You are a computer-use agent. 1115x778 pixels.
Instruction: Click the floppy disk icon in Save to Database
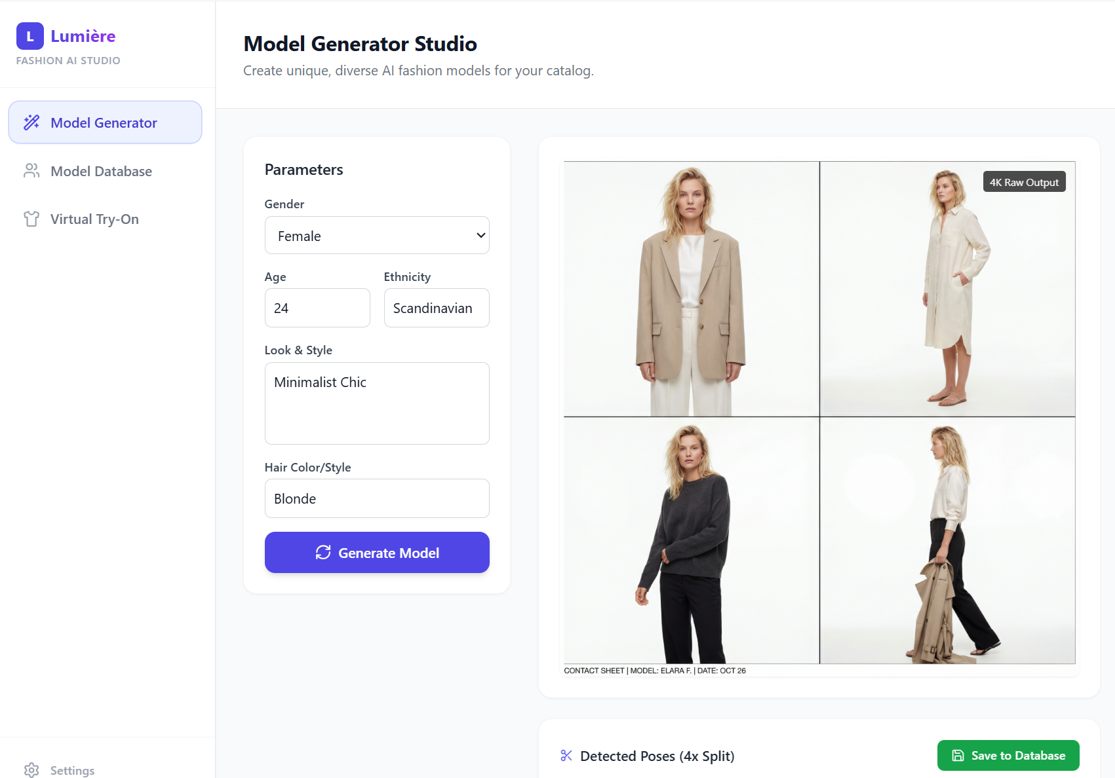[x=958, y=756]
